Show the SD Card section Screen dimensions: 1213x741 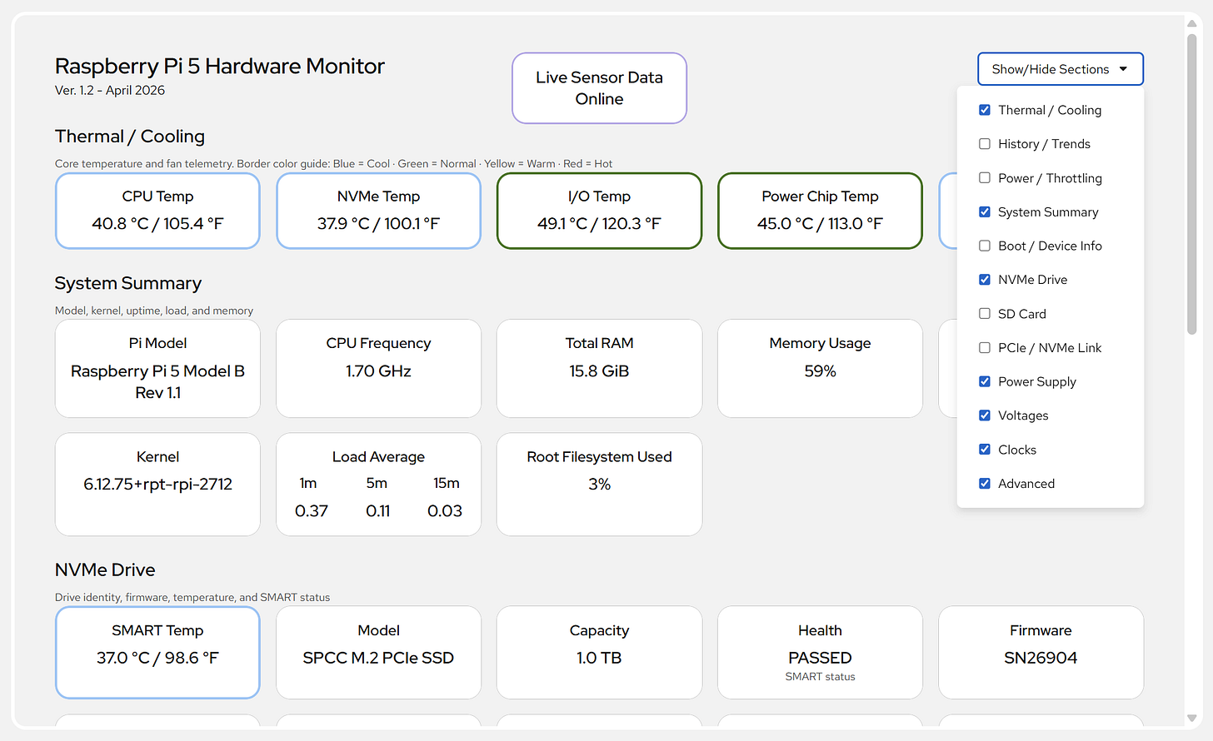pyautogui.click(x=985, y=314)
